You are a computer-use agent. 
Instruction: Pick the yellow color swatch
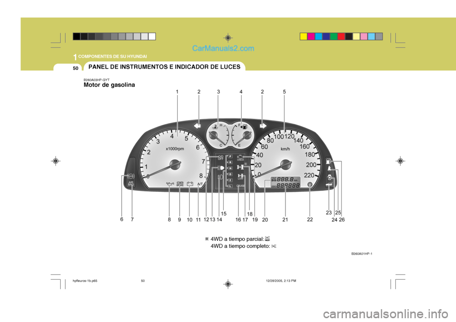(304, 37)
